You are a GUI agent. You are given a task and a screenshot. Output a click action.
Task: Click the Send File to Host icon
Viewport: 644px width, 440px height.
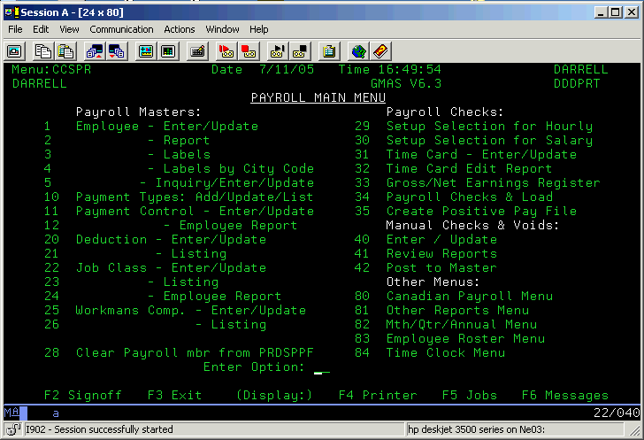93,50
